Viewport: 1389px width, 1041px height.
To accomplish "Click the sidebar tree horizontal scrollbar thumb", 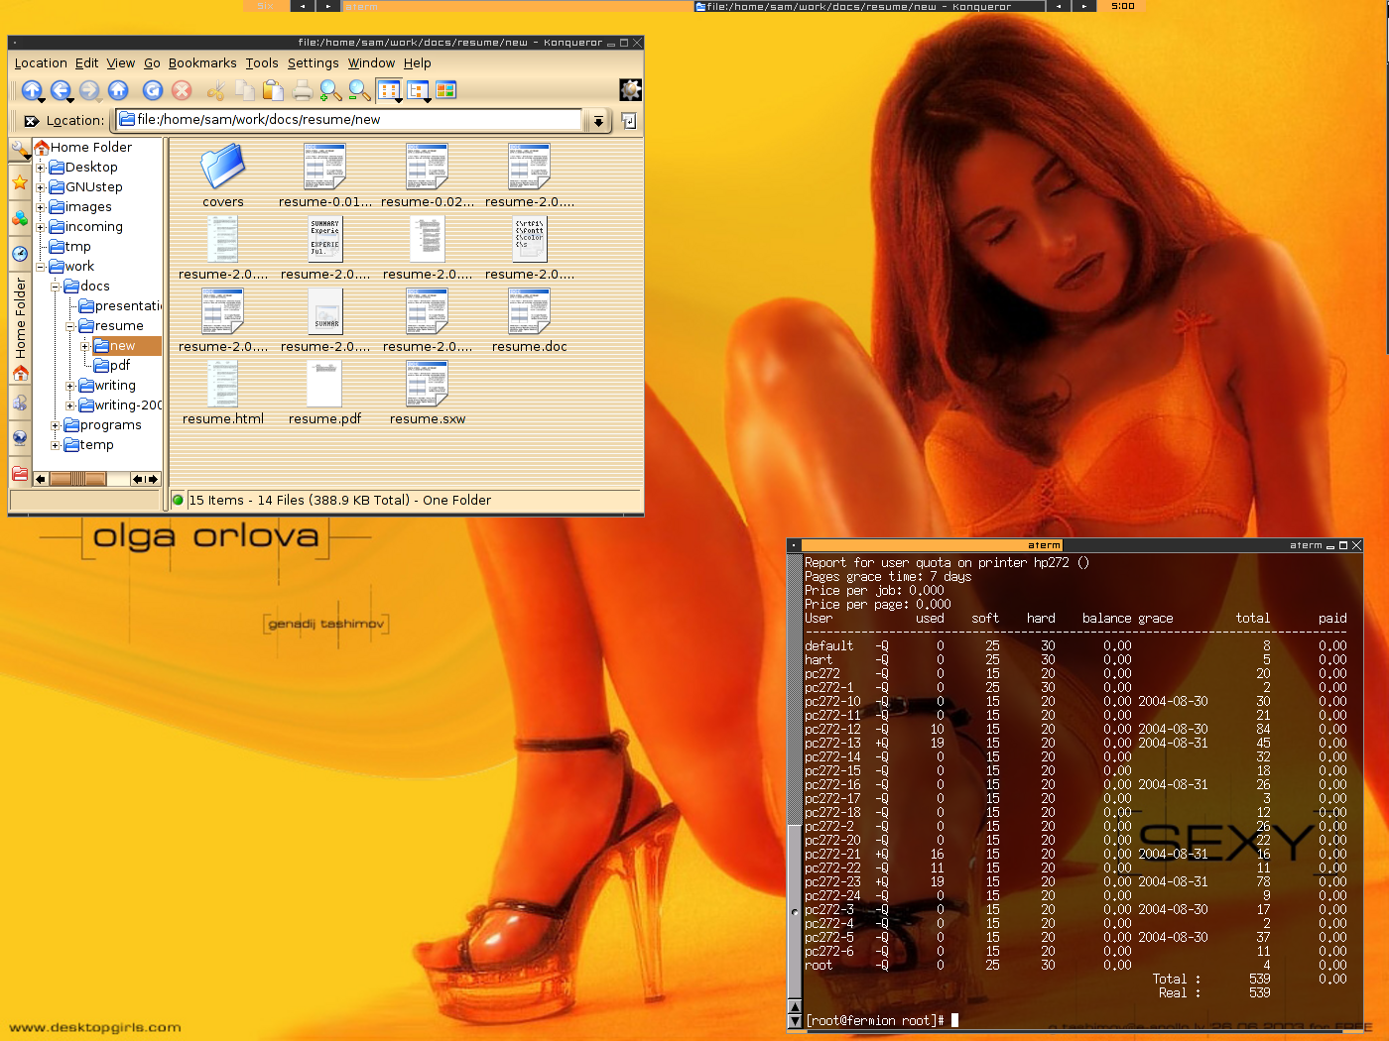I will point(77,479).
